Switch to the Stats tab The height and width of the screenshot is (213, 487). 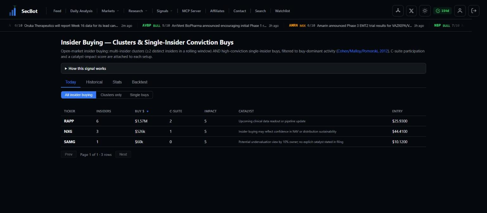pyautogui.click(x=117, y=82)
